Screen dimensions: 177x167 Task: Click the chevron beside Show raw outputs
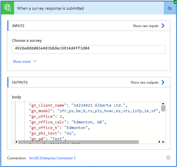[x=163, y=82]
